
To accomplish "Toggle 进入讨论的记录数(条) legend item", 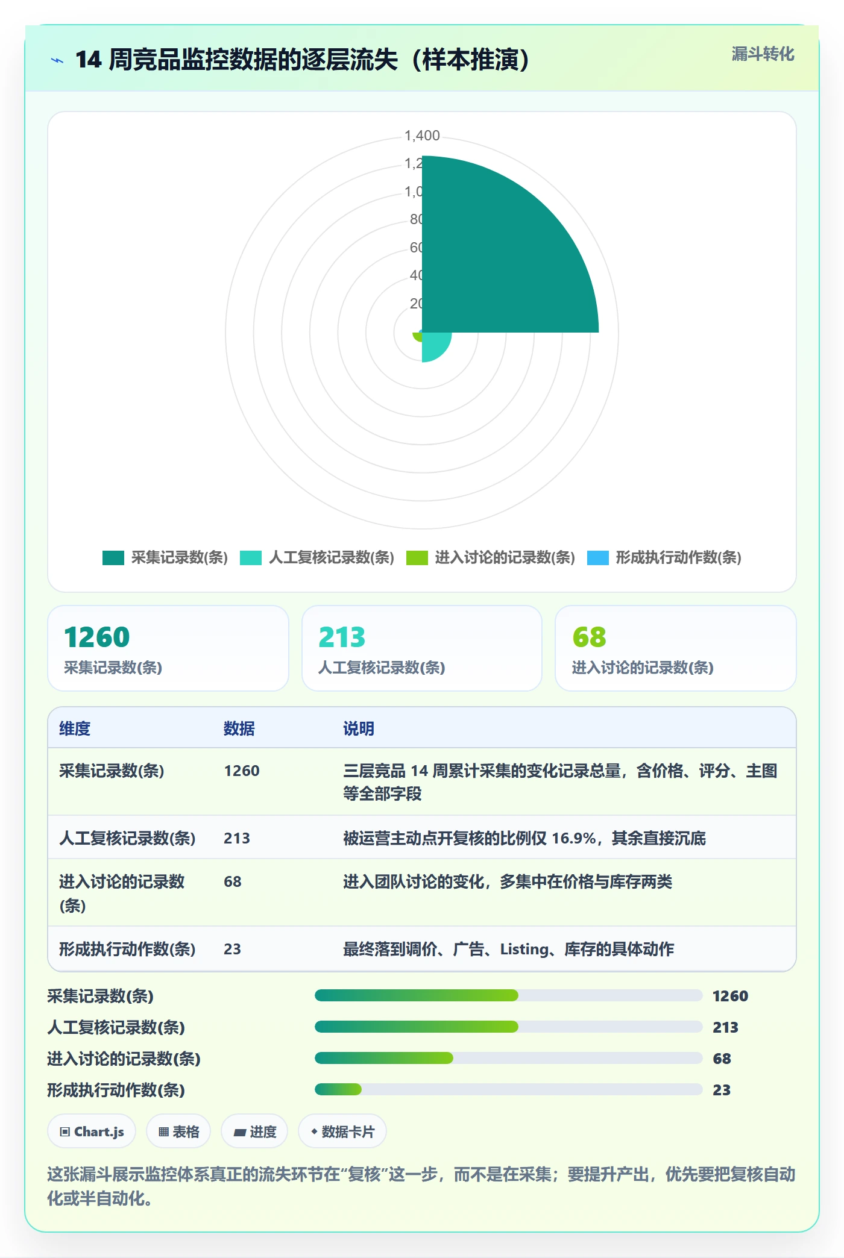I will click(491, 558).
